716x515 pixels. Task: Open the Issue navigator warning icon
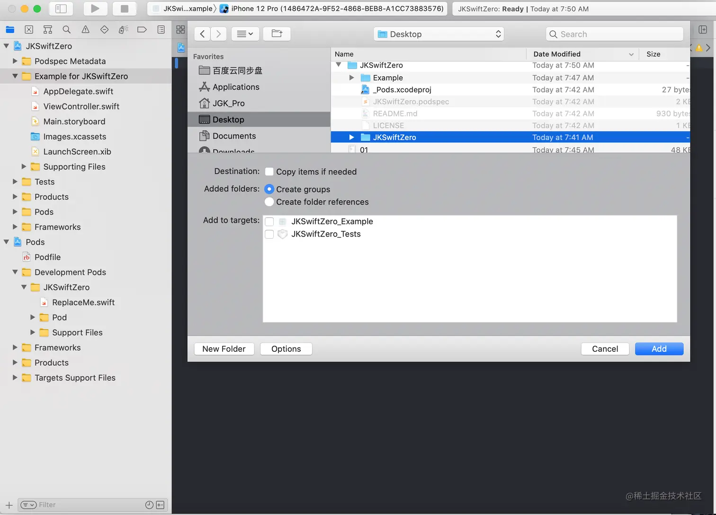86,30
